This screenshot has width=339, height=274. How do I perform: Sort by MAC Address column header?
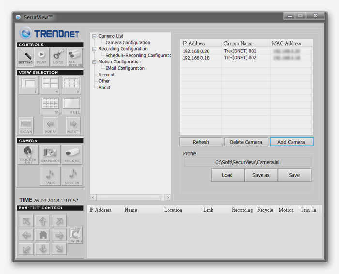click(x=291, y=44)
